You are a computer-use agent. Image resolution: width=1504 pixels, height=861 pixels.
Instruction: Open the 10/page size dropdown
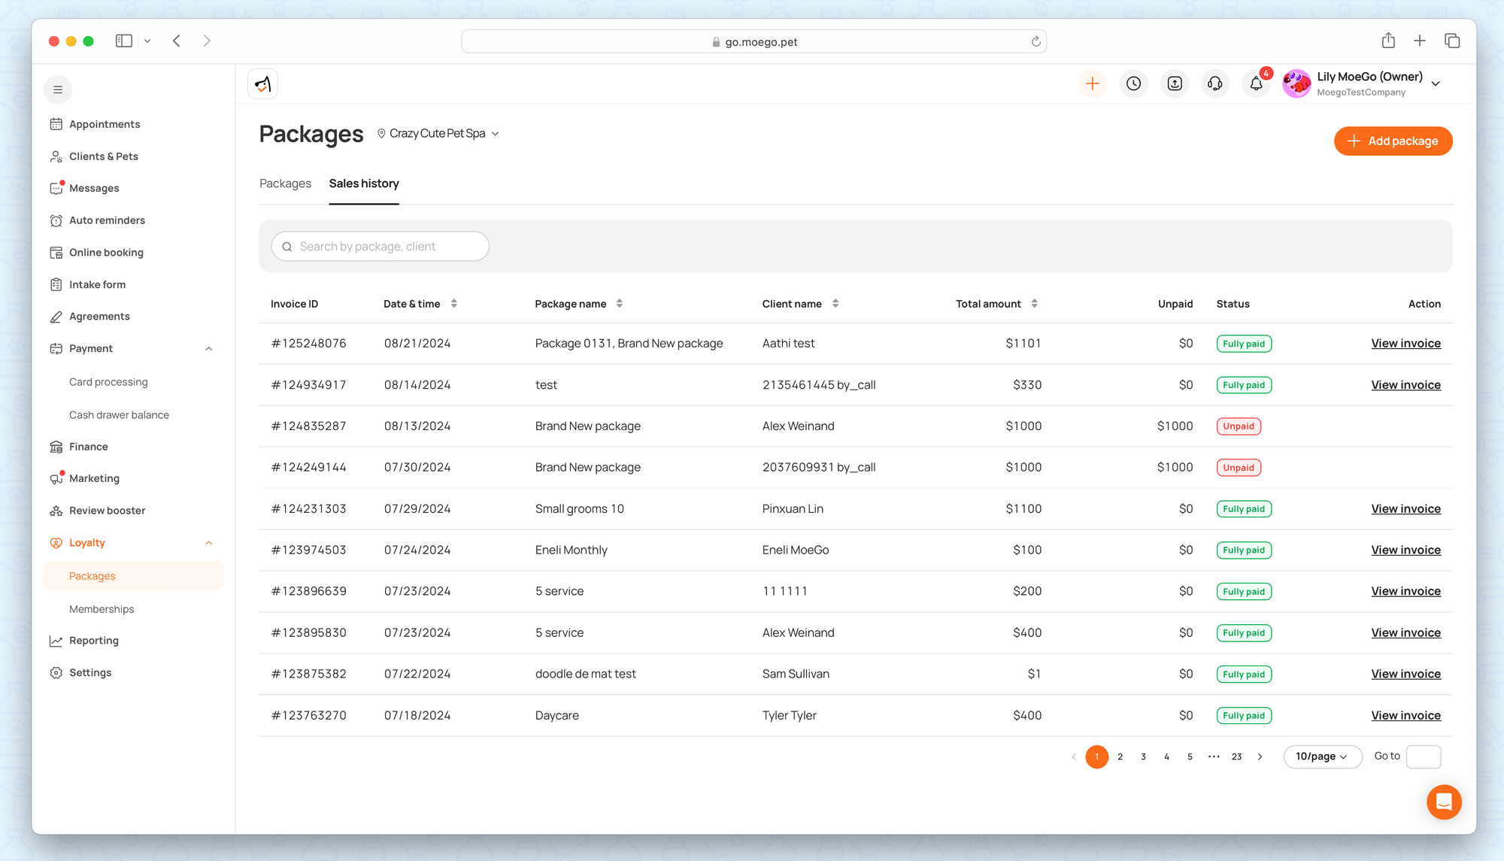tap(1321, 756)
